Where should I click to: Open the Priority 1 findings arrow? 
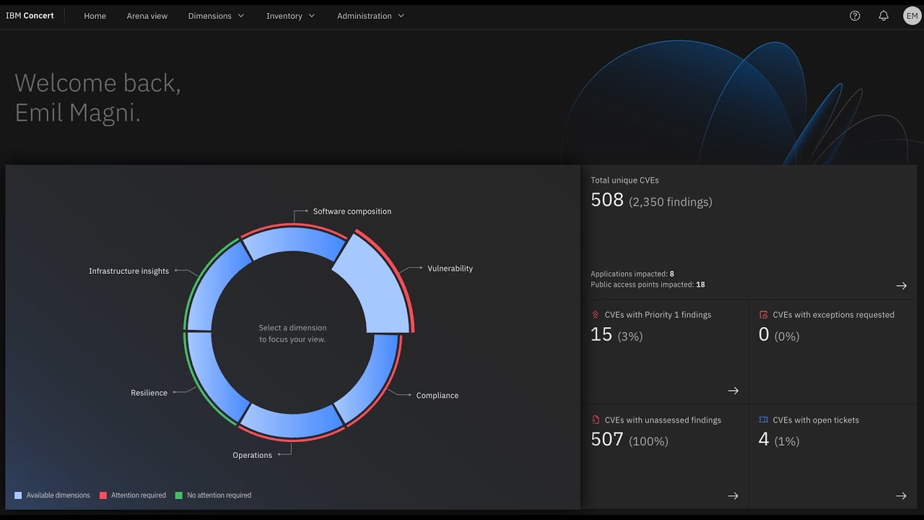point(733,391)
